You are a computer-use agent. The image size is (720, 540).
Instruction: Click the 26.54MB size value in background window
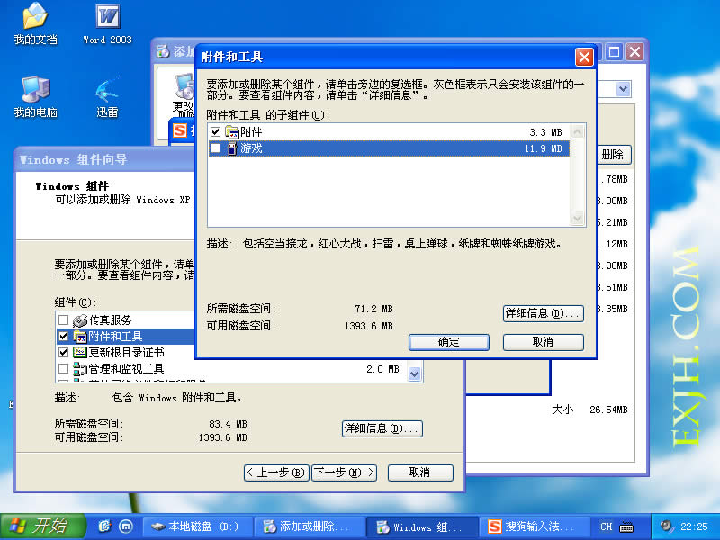click(x=608, y=409)
